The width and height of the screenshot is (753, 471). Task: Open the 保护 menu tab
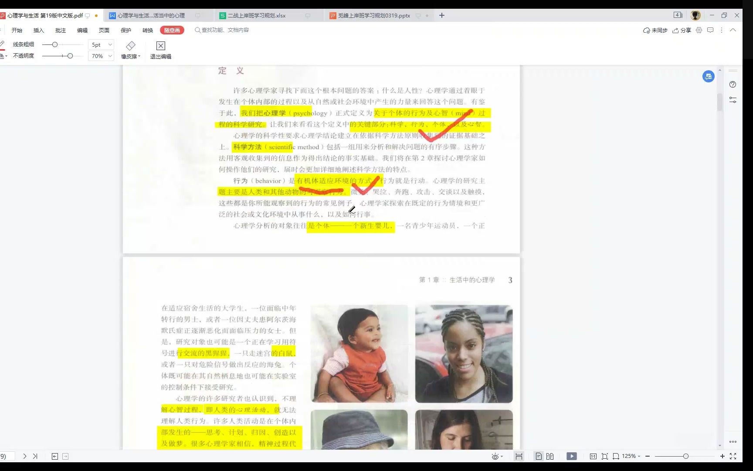(126, 30)
